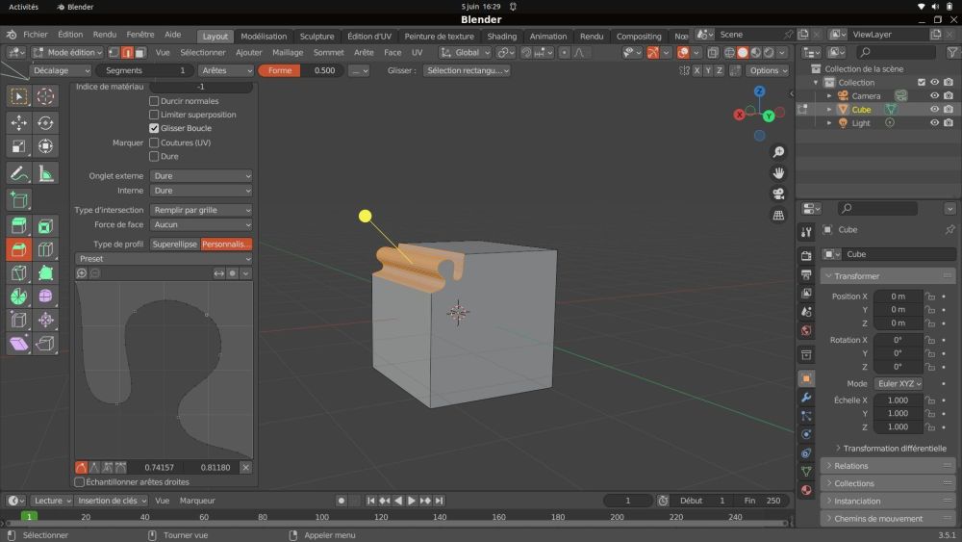Select the Extrude Region tool
The width and height of the screenshot is (962, 542).
tap(19, 225)
